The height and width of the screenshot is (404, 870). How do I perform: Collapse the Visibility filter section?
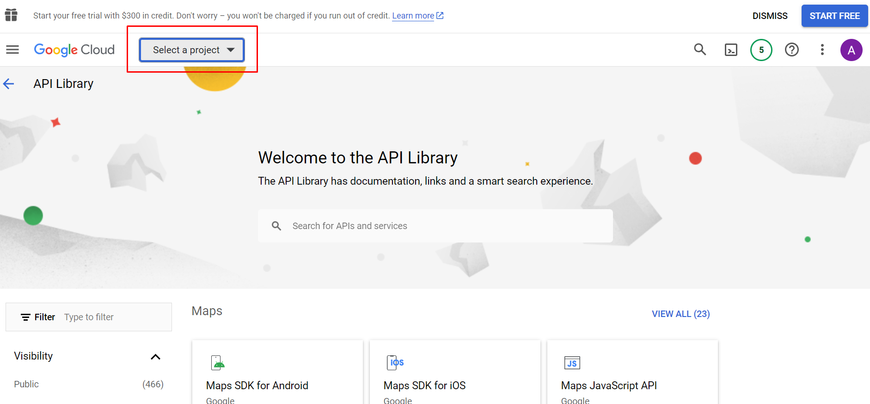click(x=155, y=357)
